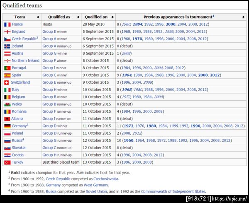Click the Italy flag icon

pos(7,90)
